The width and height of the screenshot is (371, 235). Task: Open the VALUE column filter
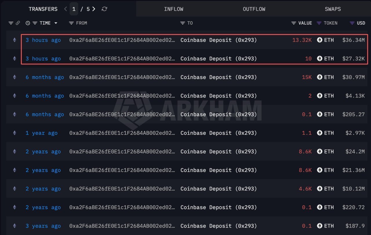(294, 23)
